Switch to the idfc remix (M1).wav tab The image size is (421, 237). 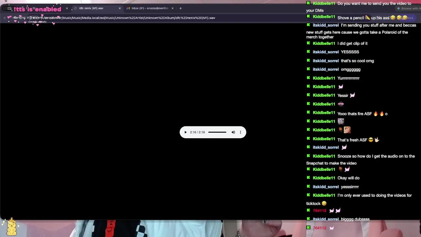click(x=91, y=8)
